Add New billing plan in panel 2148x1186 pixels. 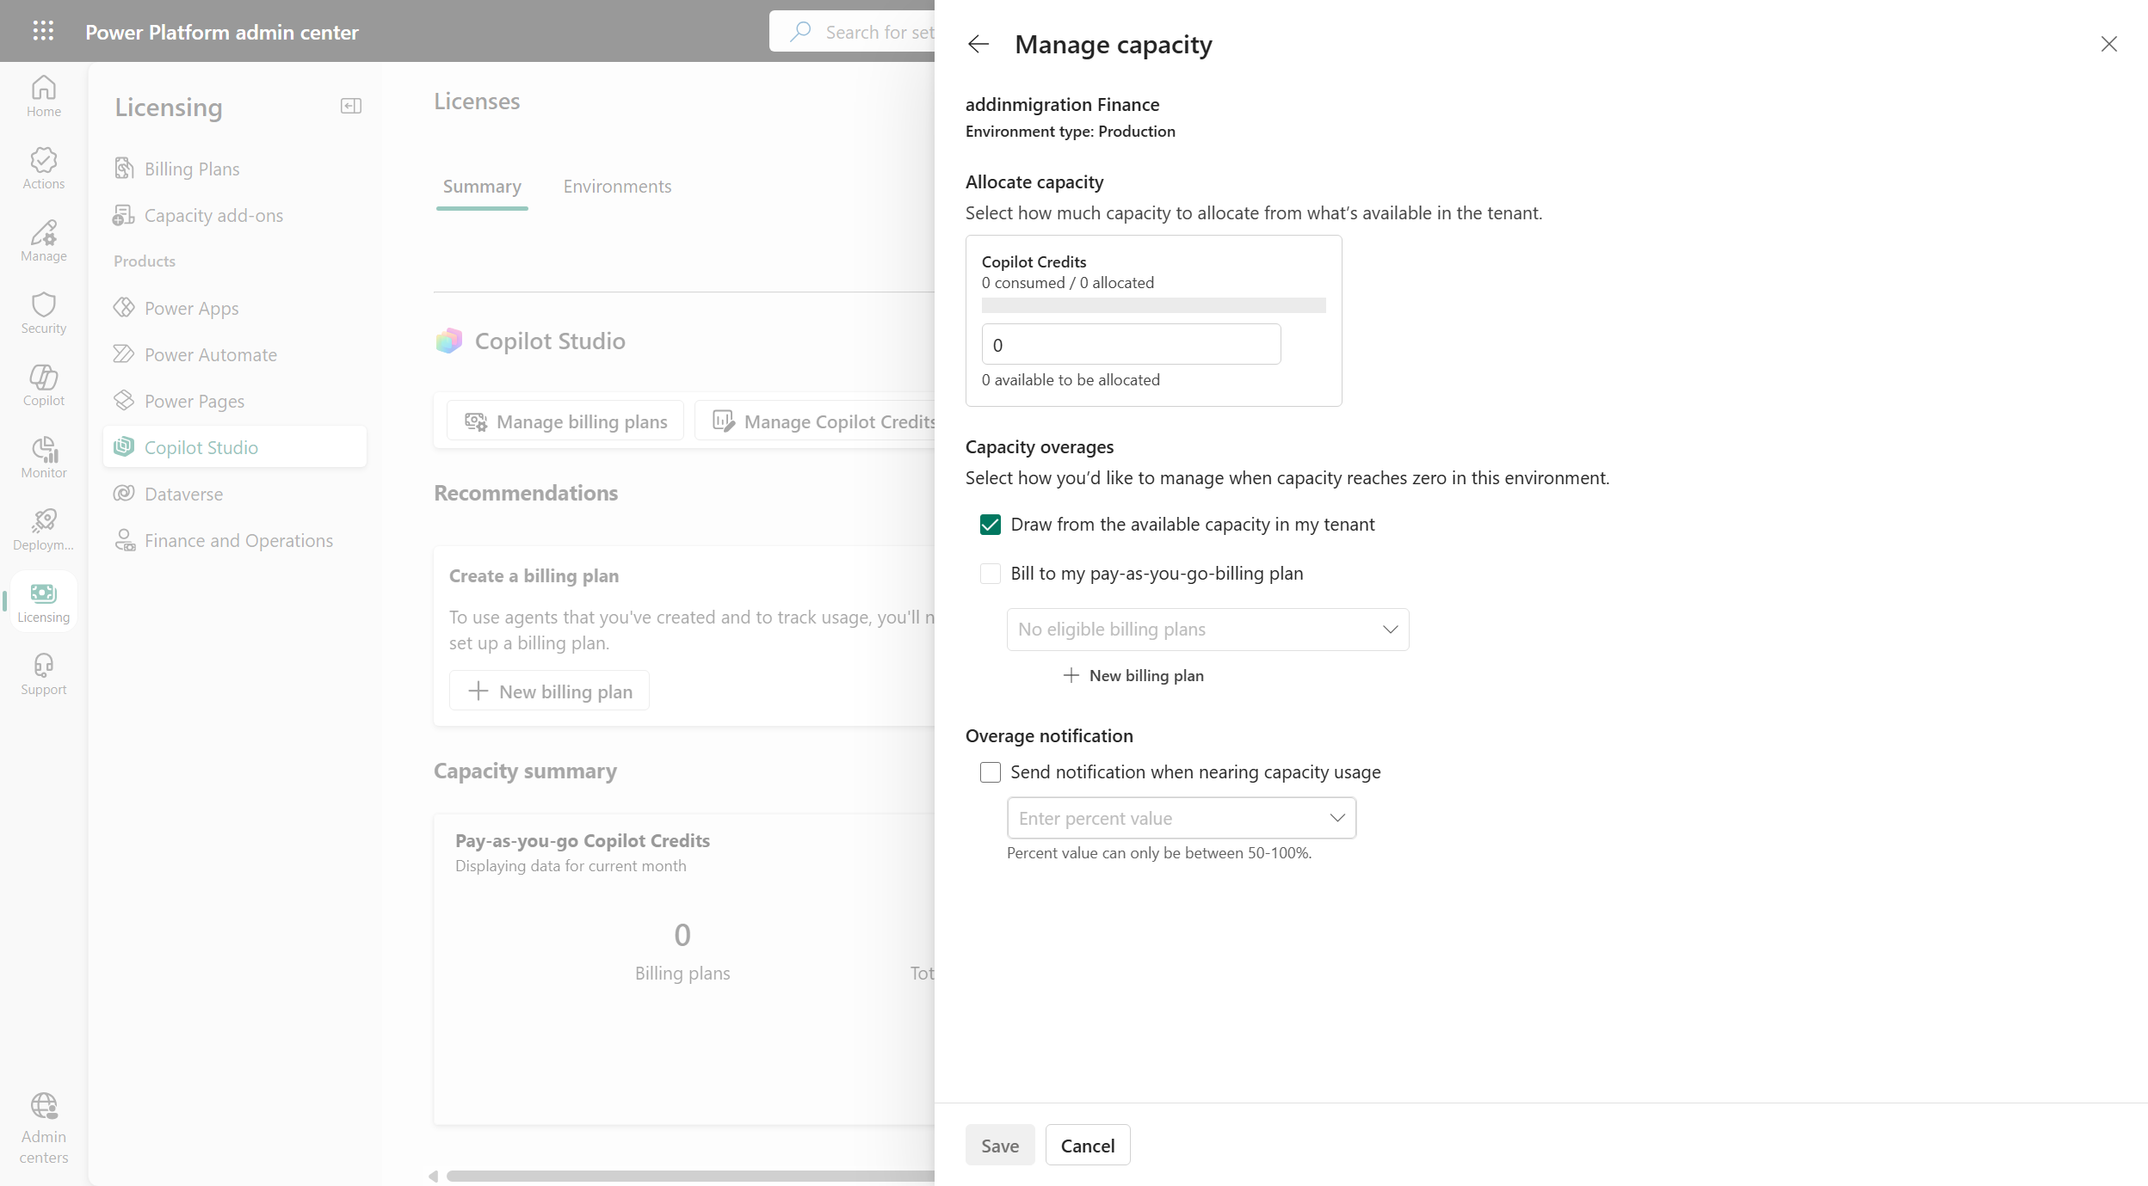click(x=1133, y=676)
